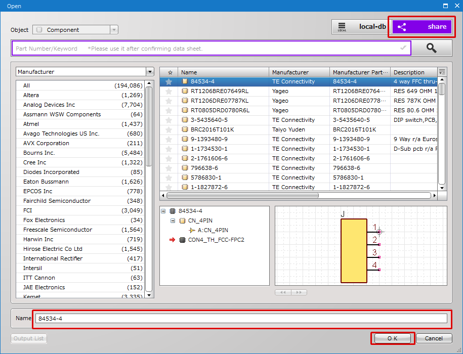Open the Object Component dropdown
Viewport: 463px width, 354px height.
pos(114,30)
